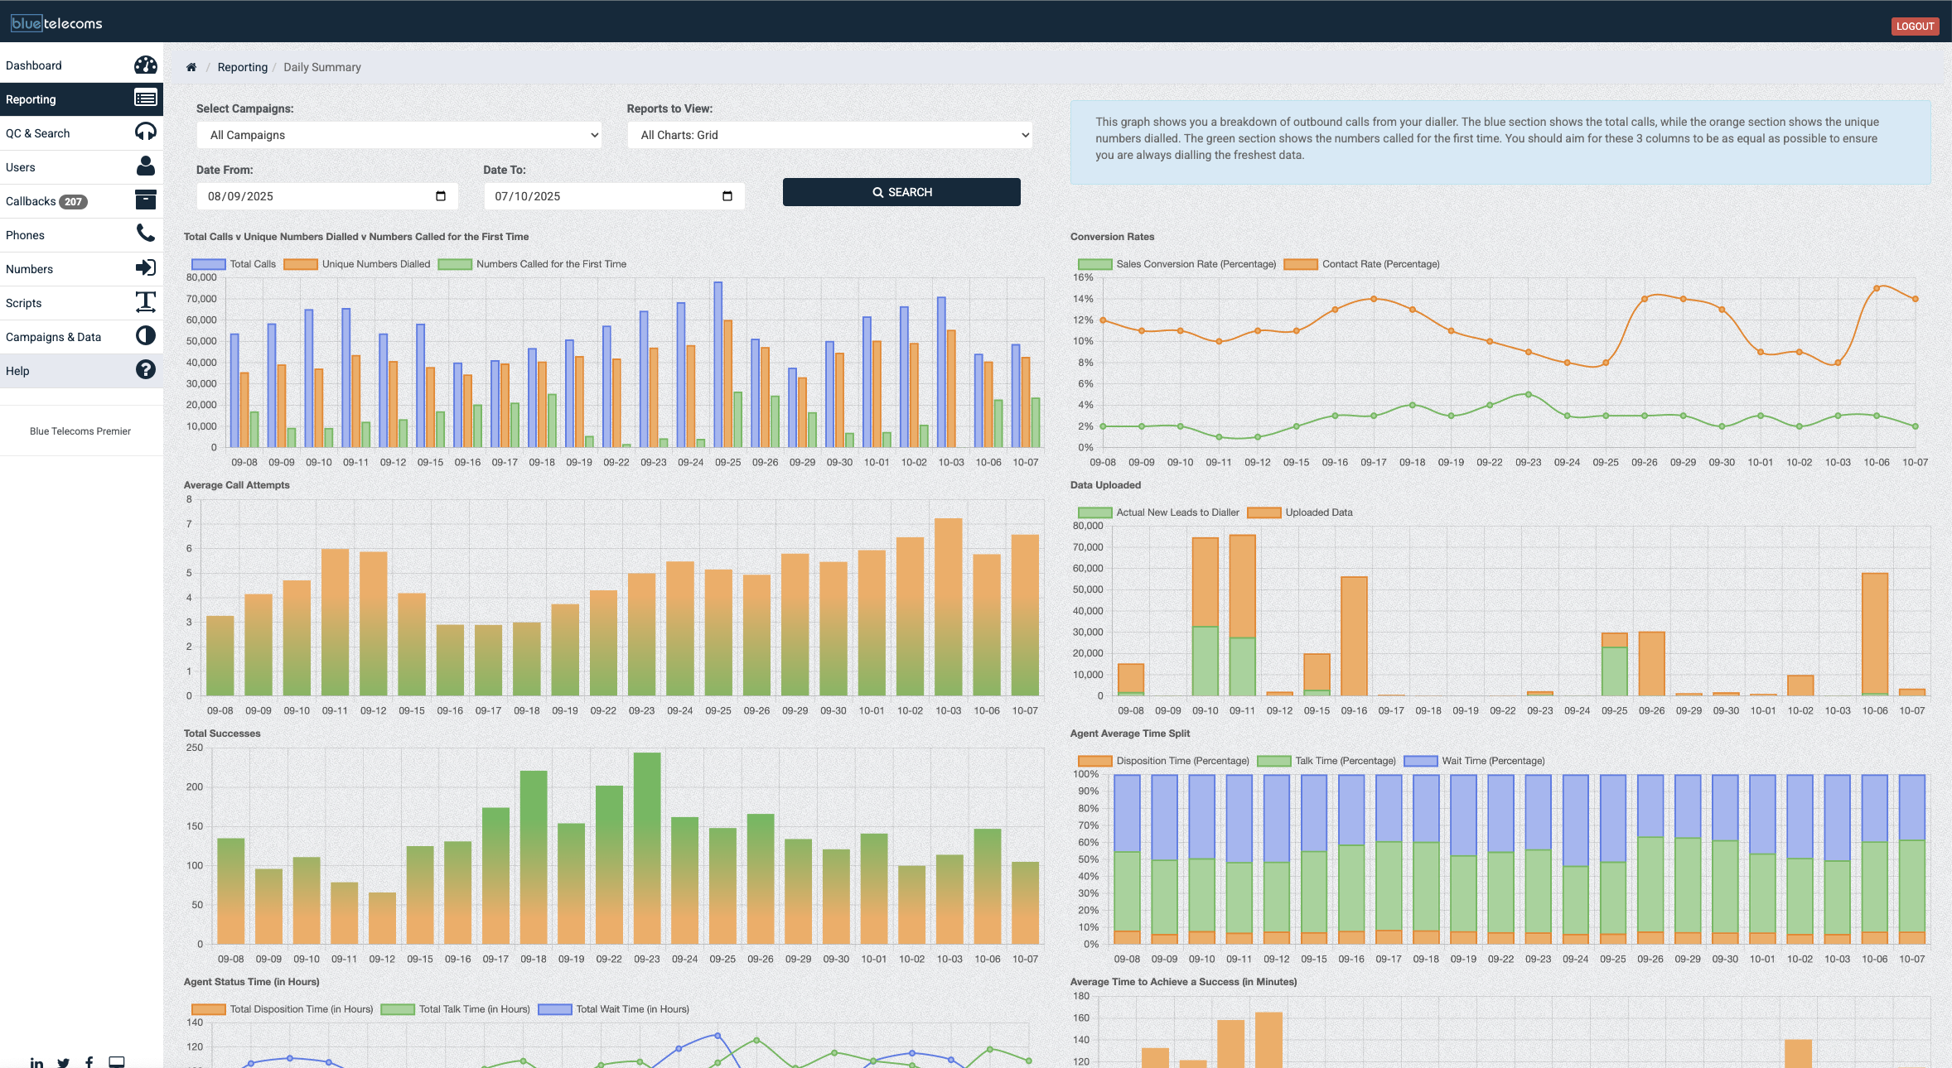Select the Phones handset icon

(145, 234)
